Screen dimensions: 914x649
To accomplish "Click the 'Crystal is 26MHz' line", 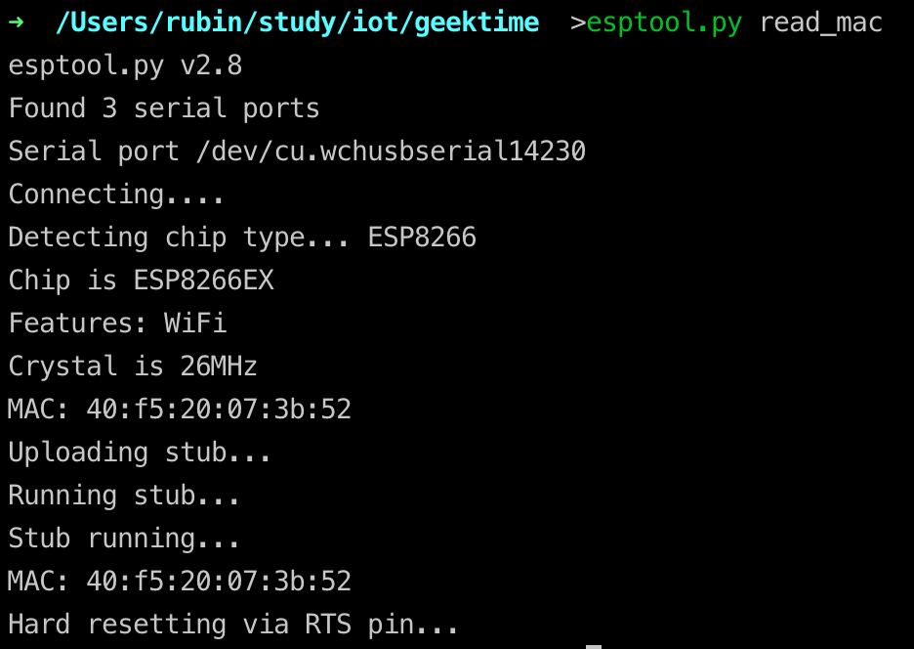I will (133, 367).
